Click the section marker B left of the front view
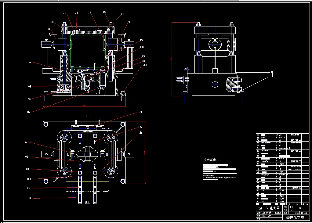Screen dimensions: 312x223 coord(50,34)
